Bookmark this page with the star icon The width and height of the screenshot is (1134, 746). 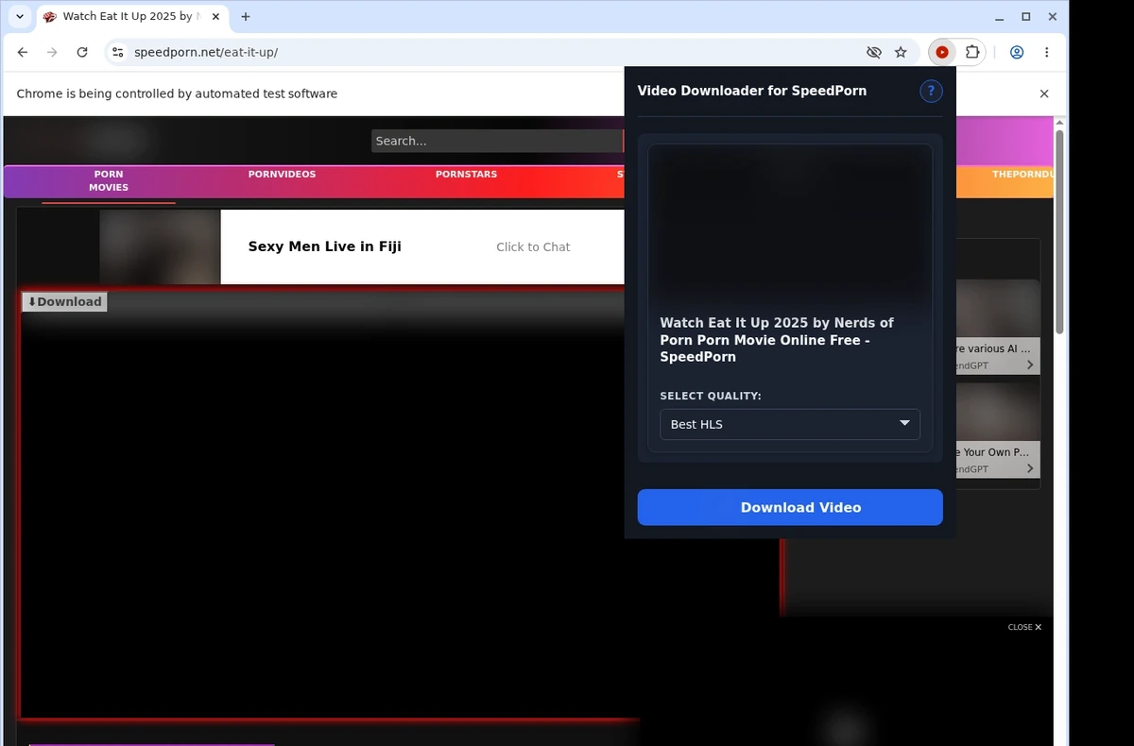pyautogui.click(x=901, y=53)
